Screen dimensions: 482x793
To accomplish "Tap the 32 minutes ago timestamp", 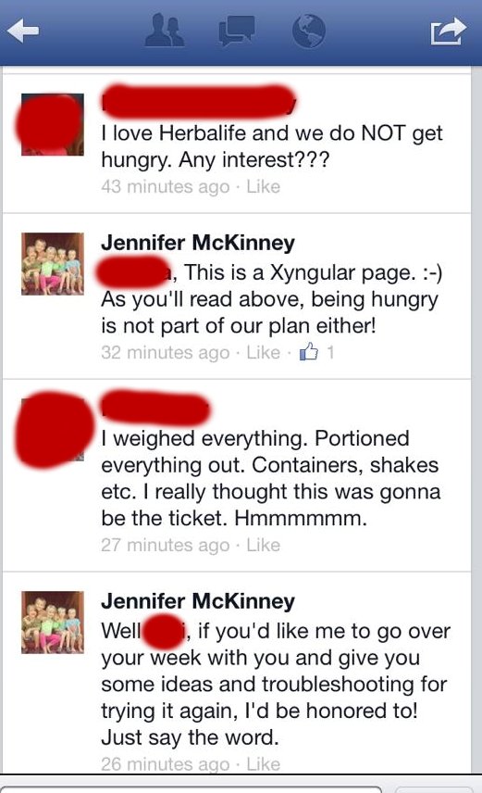I will click(166, 352).
